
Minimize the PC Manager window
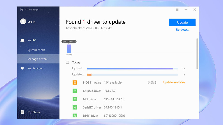(x=186, y=9)
